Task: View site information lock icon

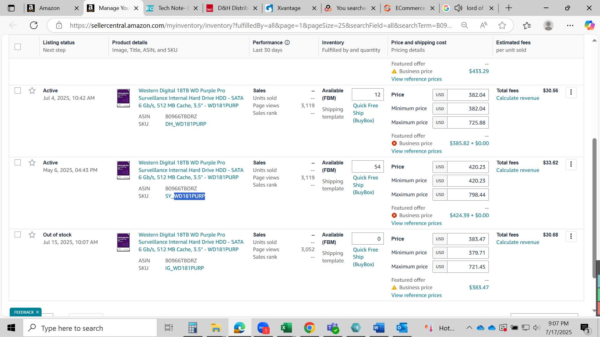Action: tap(59, 25)
